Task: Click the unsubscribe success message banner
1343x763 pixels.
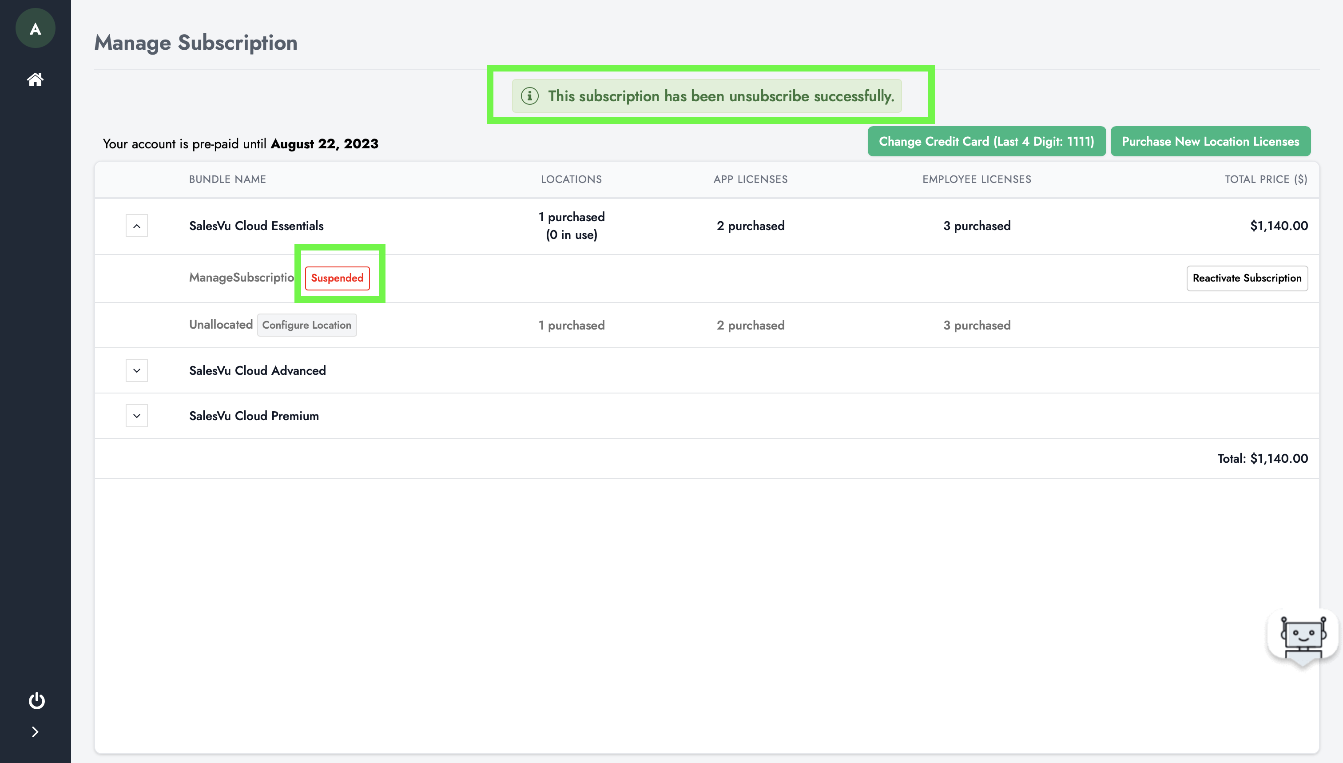Action: 720,96
